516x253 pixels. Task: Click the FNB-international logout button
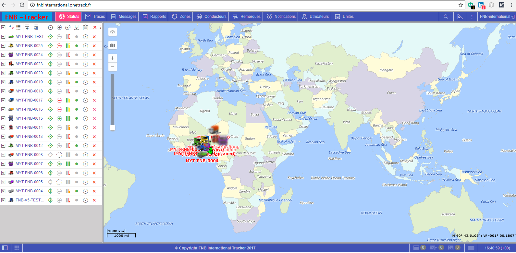(x=497, y=17)
